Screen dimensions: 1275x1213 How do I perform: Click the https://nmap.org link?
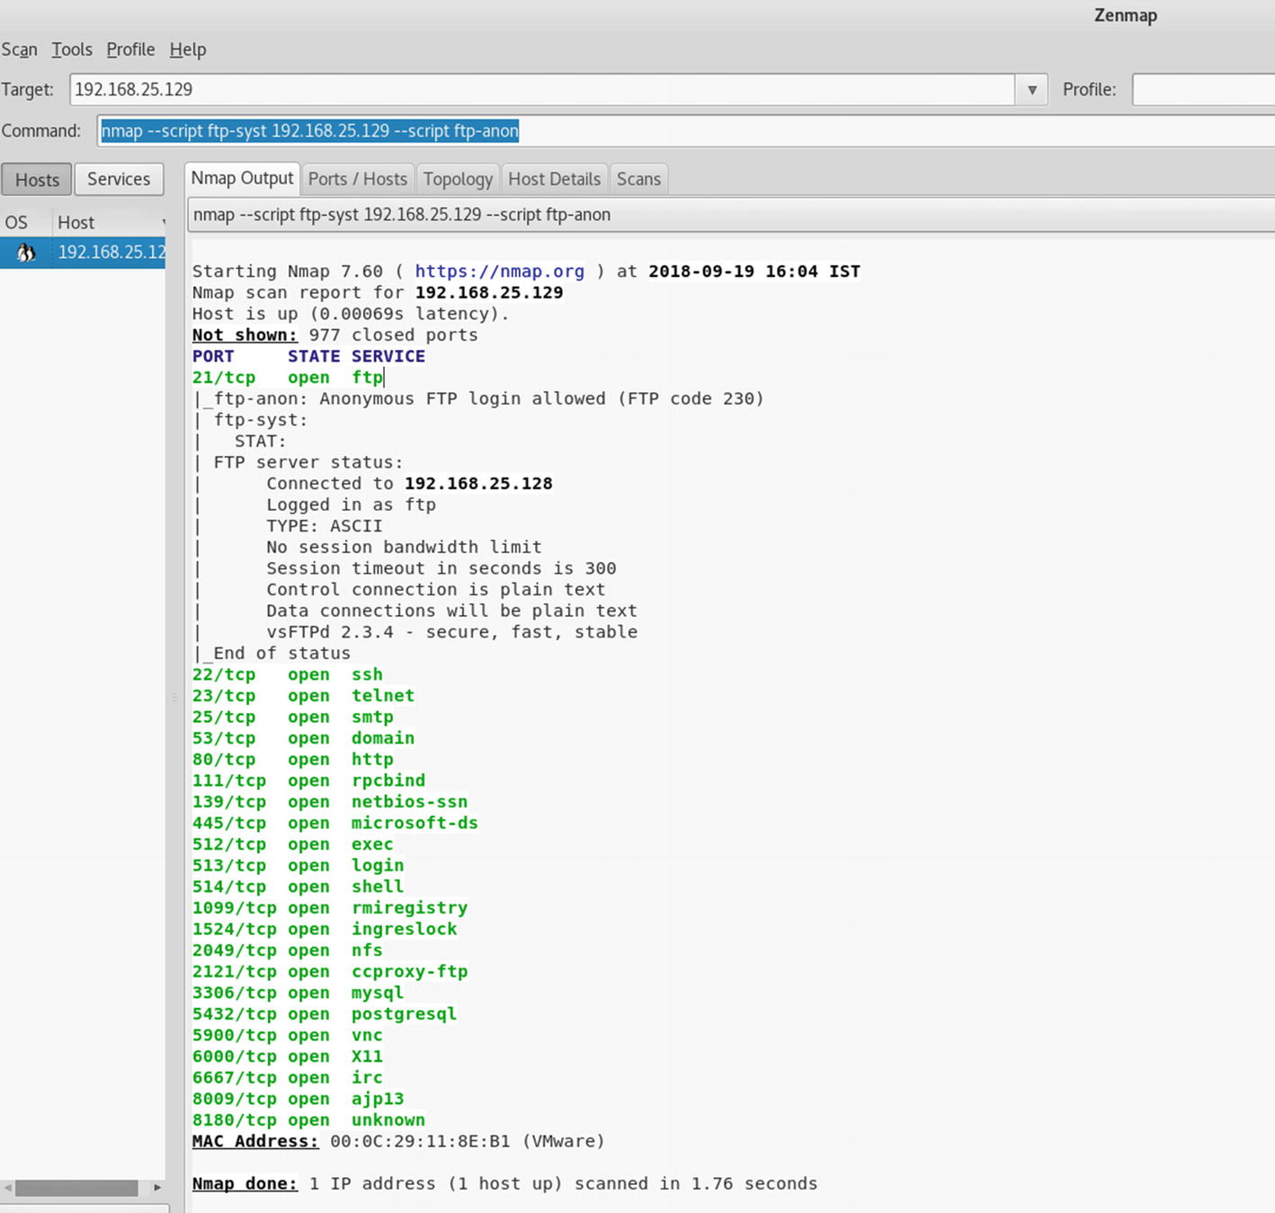499,272
